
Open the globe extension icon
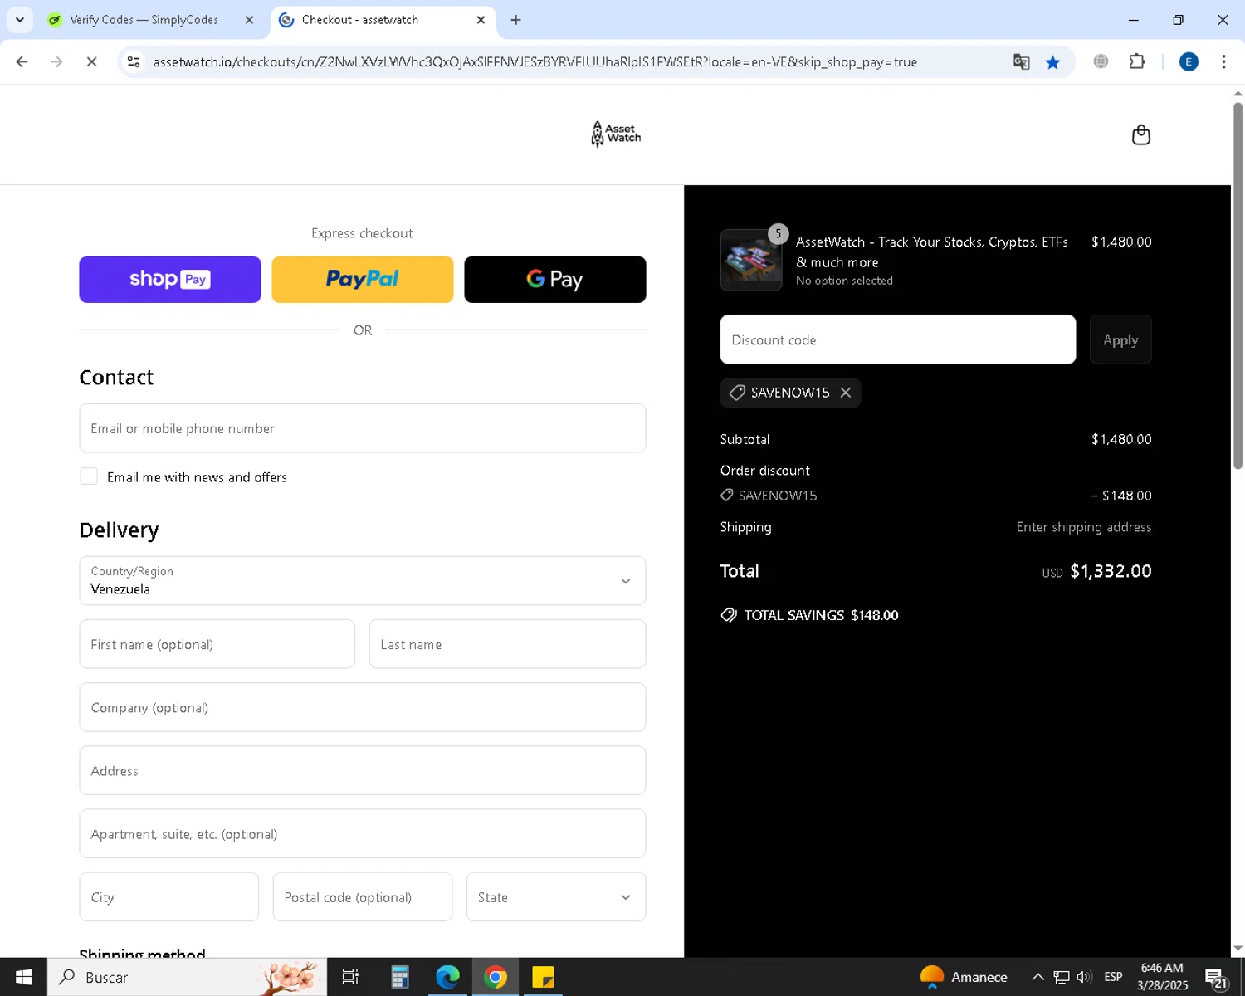coord(1101,61)
